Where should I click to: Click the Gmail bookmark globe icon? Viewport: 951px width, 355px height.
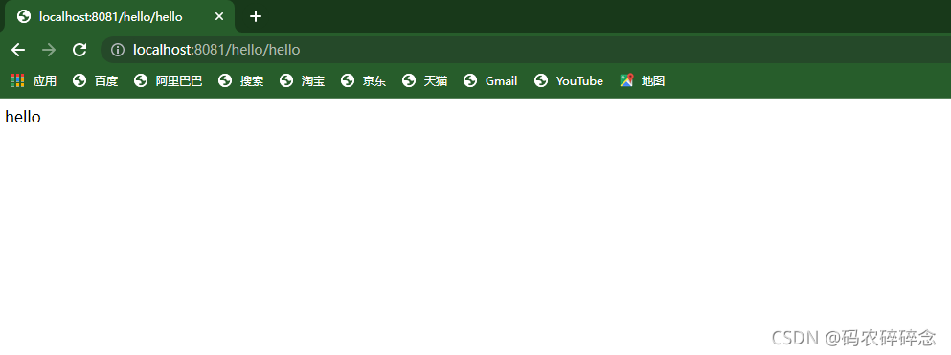(x=470, y=80)
